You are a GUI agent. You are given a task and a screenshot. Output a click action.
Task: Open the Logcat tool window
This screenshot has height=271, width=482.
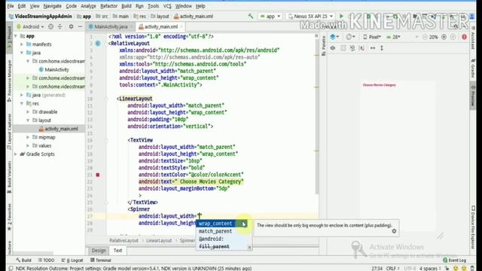coord(72,260)
